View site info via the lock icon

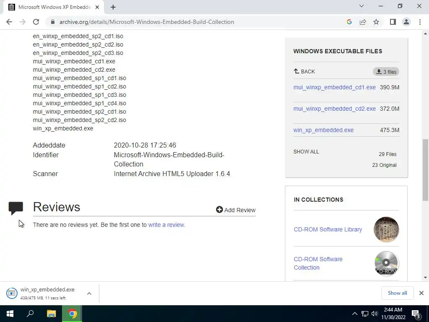[x=53, y=22]
